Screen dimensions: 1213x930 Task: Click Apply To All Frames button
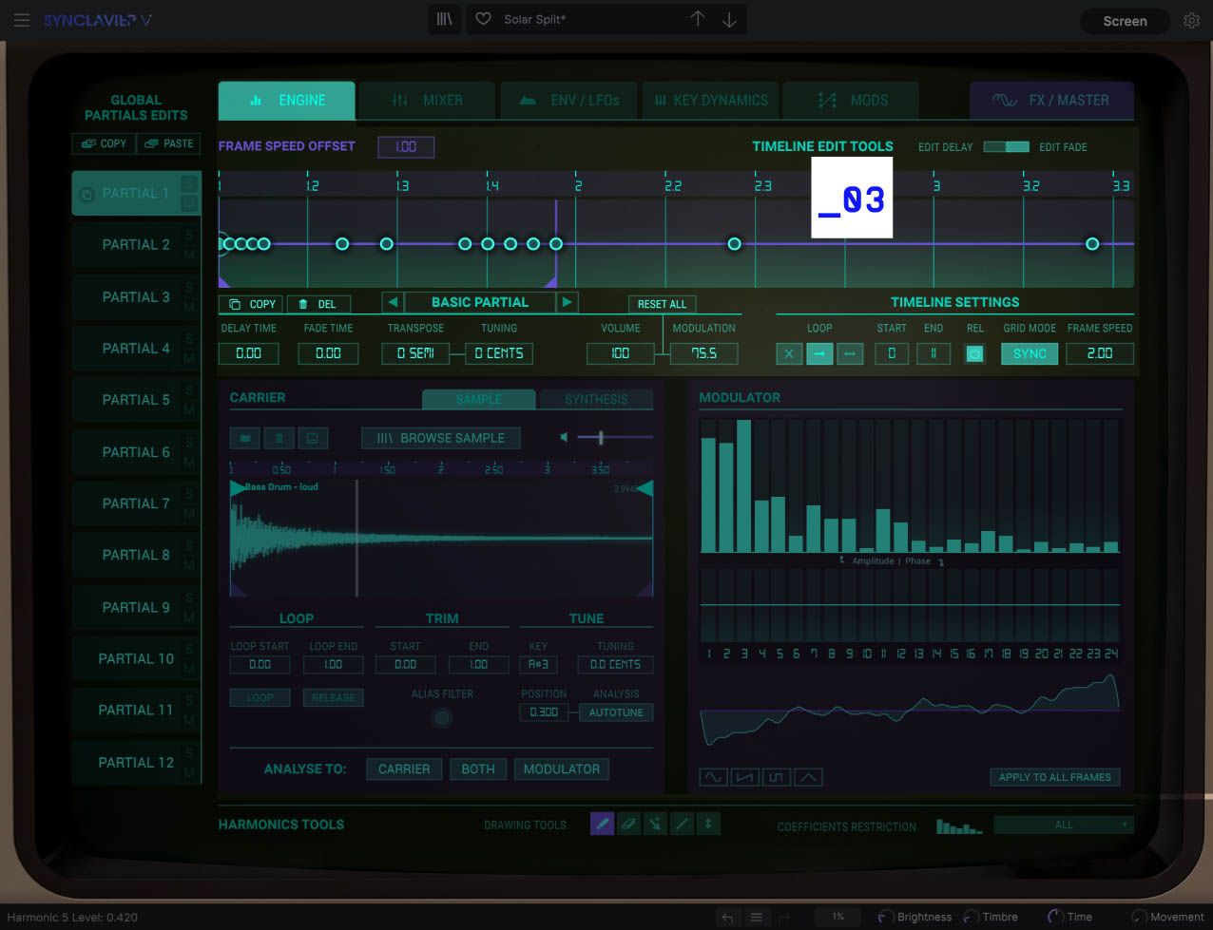point(1055,777)
